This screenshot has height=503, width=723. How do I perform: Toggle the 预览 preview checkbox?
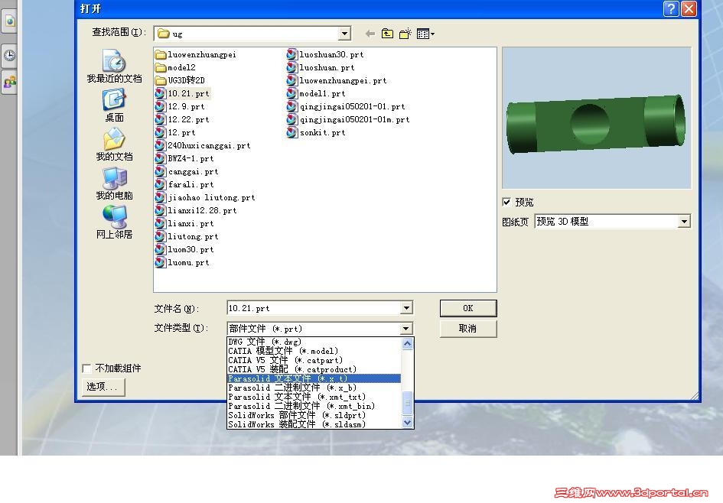pyautogui.click(x=506, y=202)
